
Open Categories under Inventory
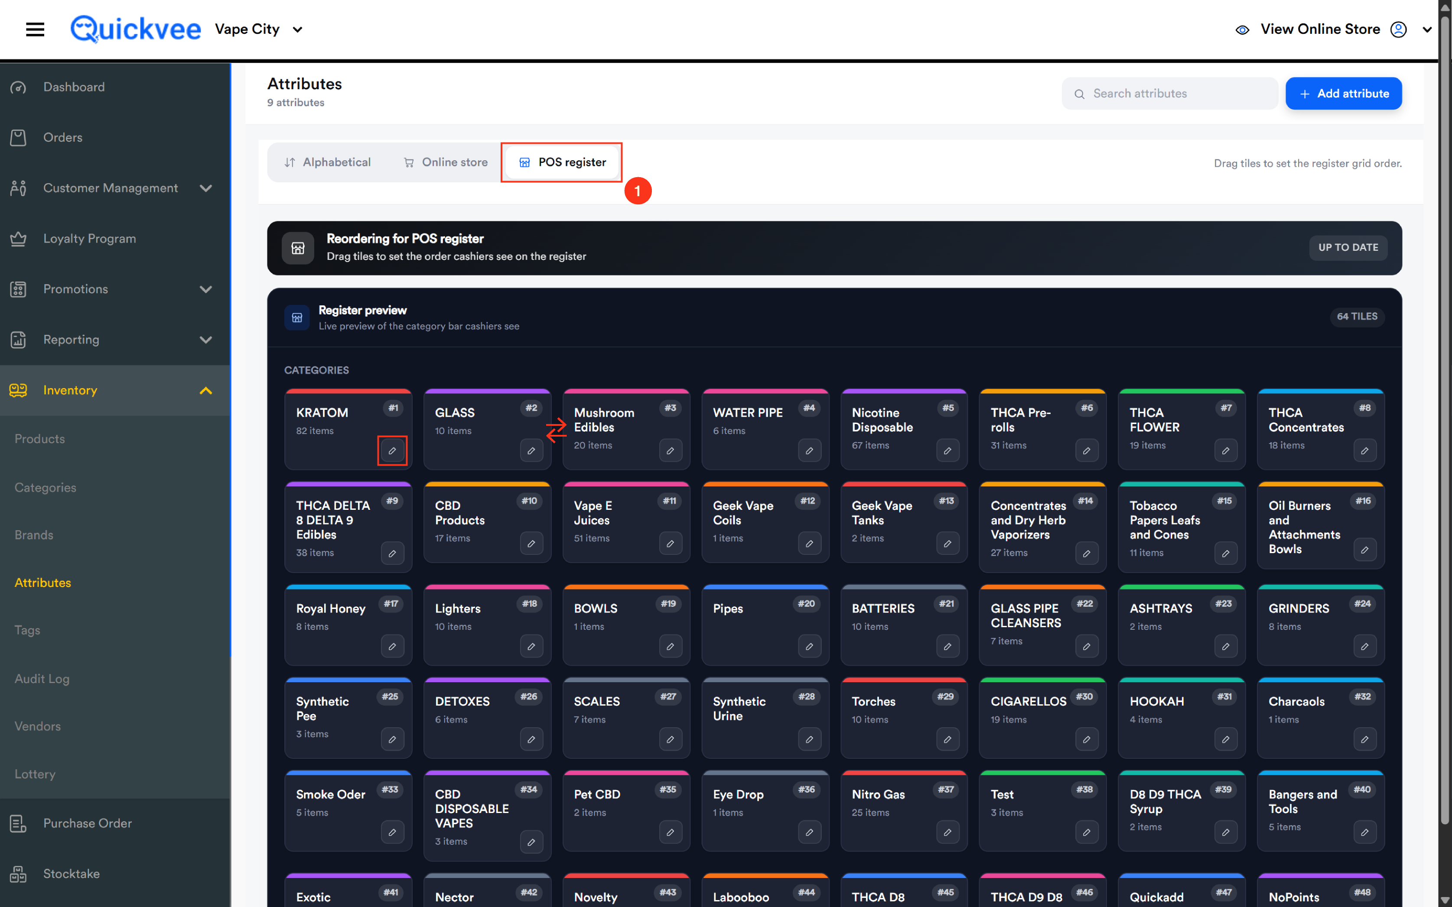tap(46, 487)
